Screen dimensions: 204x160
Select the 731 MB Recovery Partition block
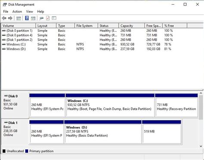tap(176, 105)
